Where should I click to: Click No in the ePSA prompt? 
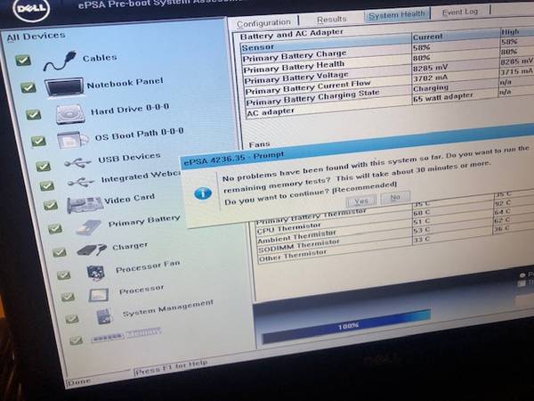pyautogui.click(x=394, y=197)
